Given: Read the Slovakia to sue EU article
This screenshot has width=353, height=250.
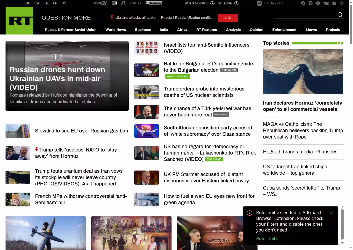Looking at the screenshot, I should tap(81, 131).
